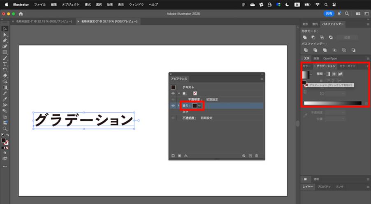Switch to the カラーガイド tab

point(347,66)
